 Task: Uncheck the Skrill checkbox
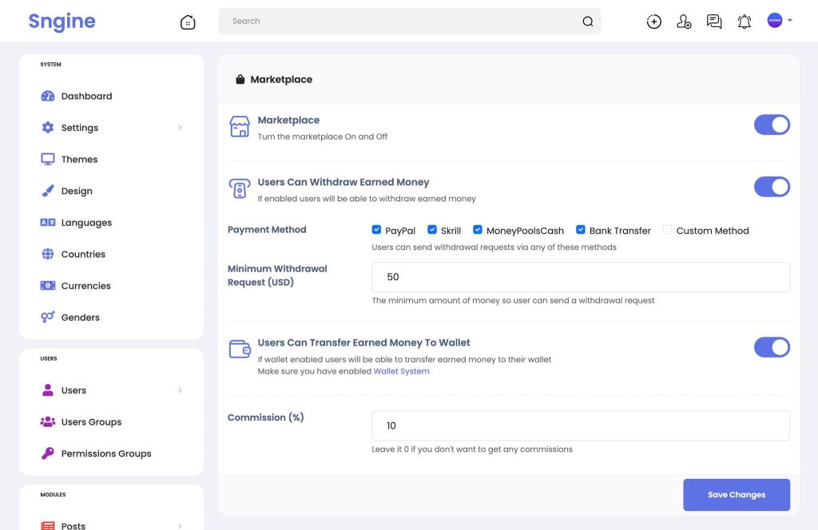tap(432, 229)
